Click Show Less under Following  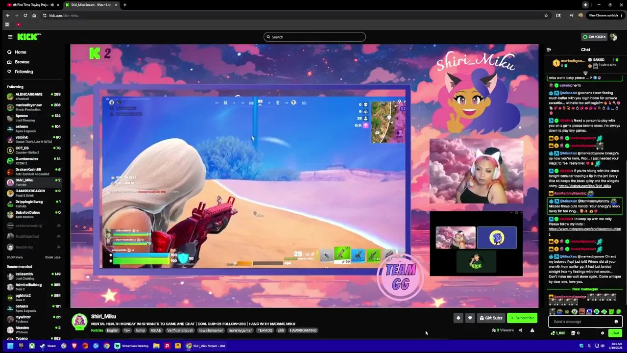[52, 257]
